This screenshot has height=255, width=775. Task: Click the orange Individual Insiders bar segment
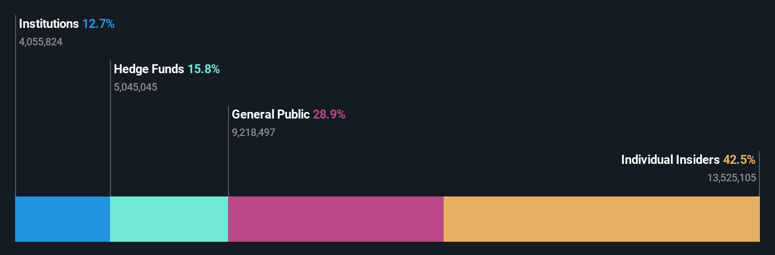pos(602,219)
